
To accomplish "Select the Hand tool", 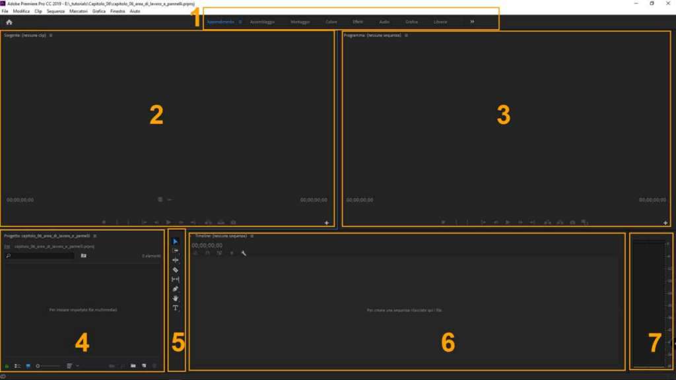I will (176, 298).
